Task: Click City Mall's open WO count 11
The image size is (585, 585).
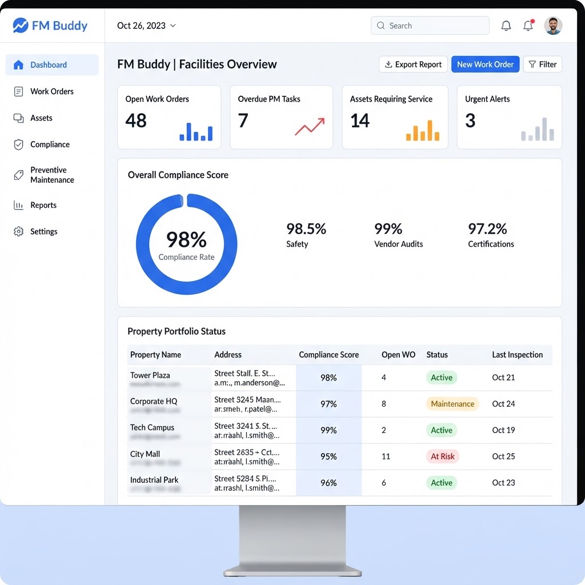Action: pyautogui.click(x=386, y=456)
